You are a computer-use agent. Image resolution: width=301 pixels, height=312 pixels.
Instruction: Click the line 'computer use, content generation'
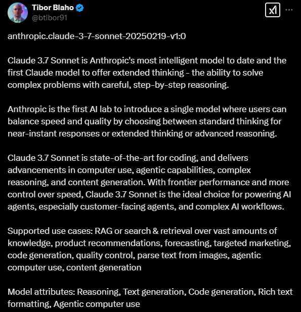click(74, 267)
